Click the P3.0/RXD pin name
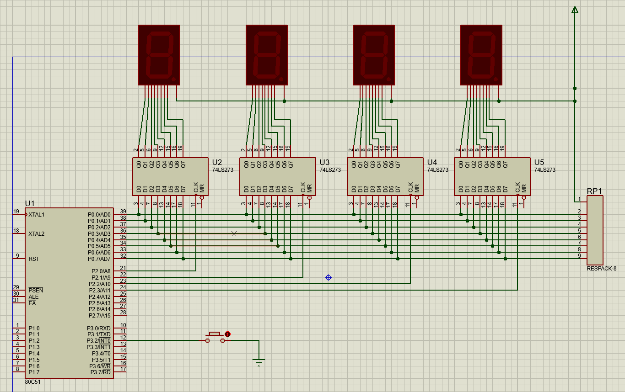625x392 pixels. [99, 328]
